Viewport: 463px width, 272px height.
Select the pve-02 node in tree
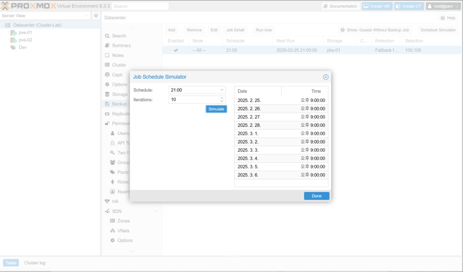tap(25, 40)
